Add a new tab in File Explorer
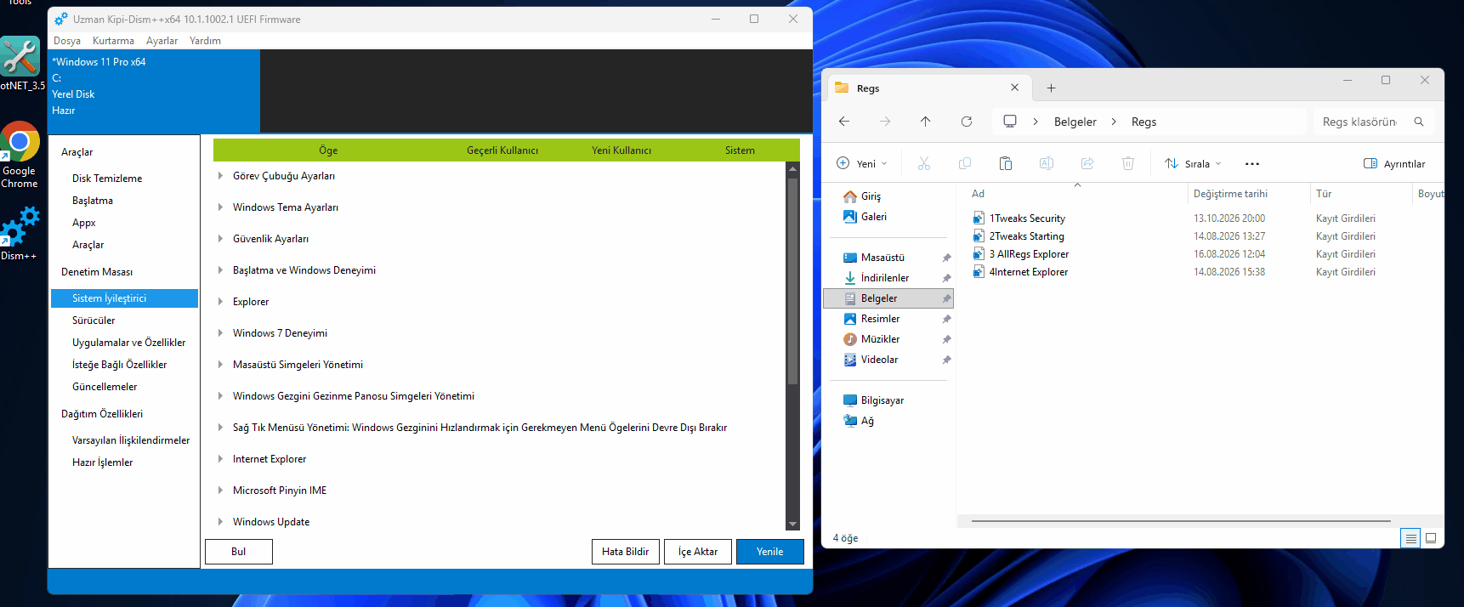 1052,88
